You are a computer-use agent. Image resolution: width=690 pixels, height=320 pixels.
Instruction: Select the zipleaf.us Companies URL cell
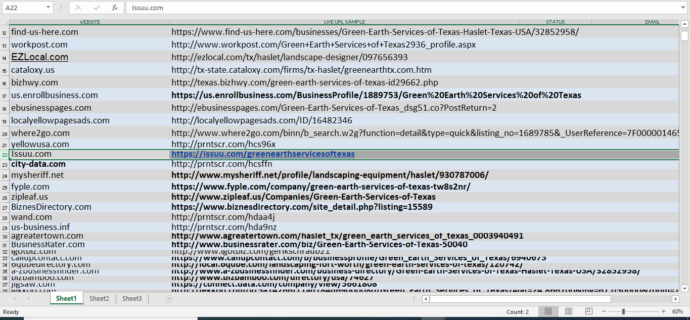[344, 197]
